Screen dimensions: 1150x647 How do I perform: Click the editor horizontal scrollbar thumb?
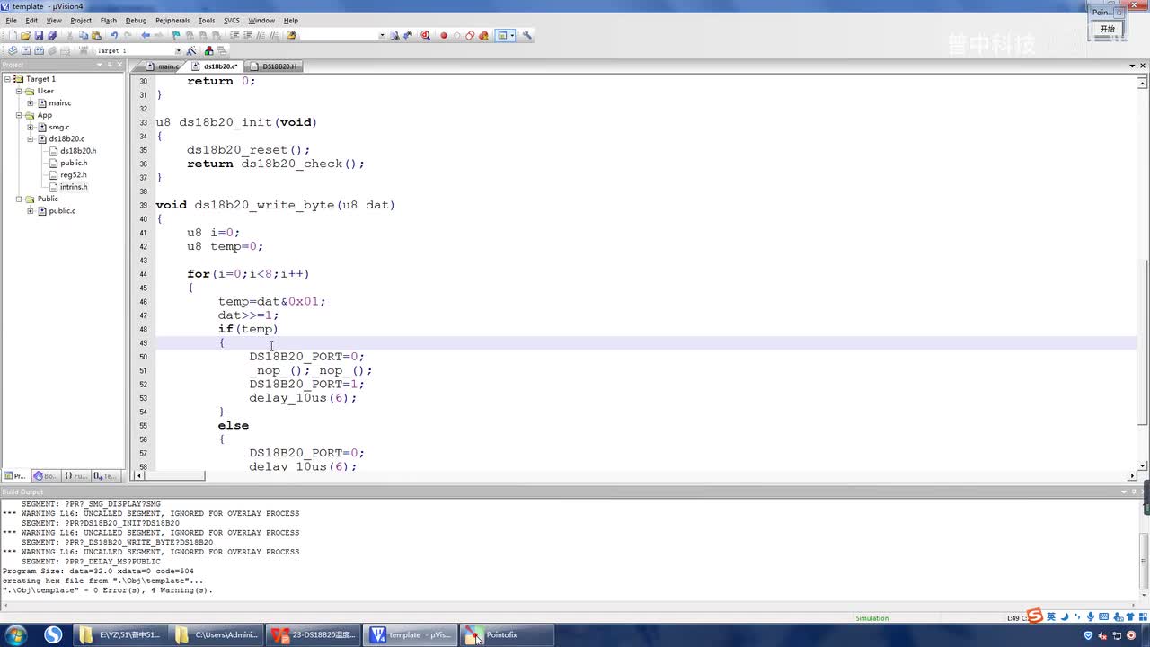coord(173,476)
